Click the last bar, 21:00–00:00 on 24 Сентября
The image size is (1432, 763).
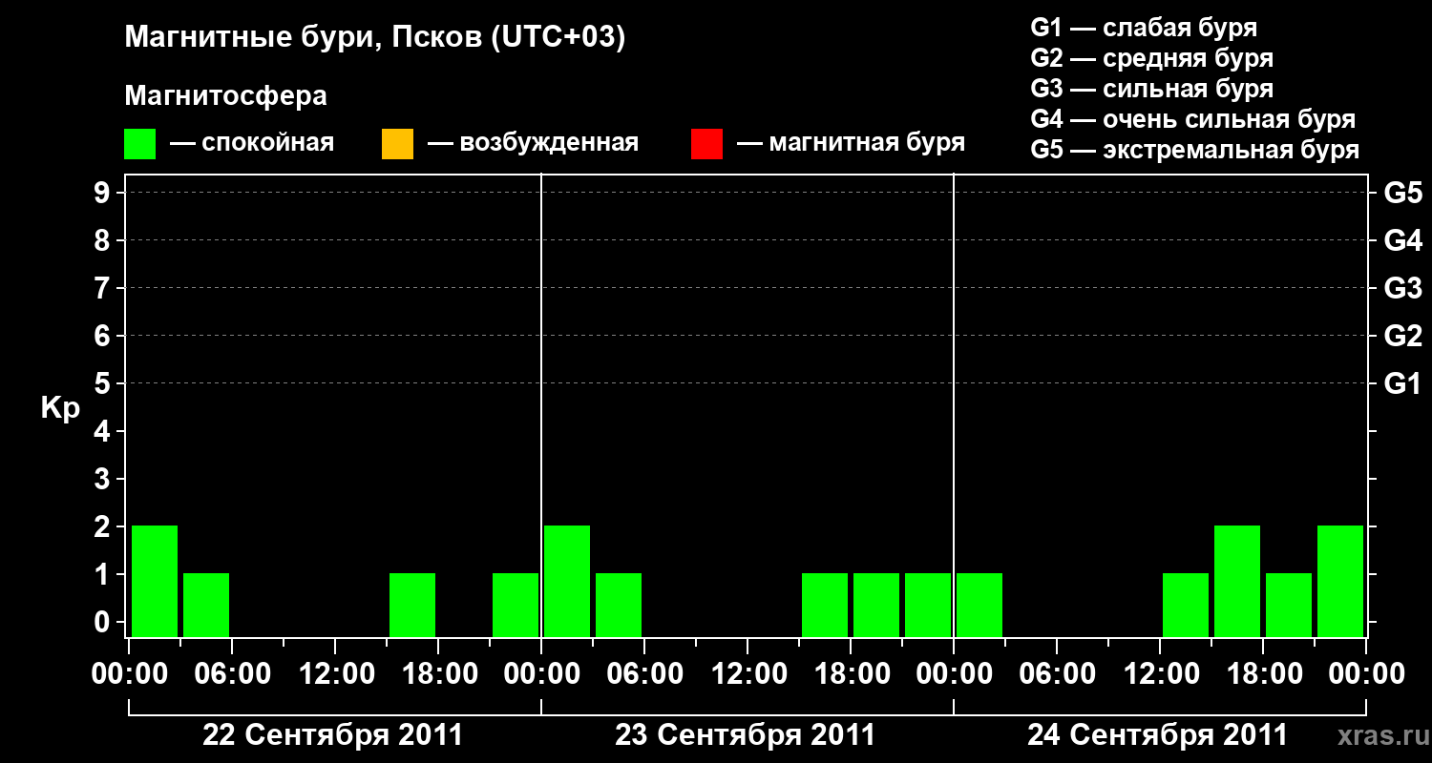coord(1340,581)
